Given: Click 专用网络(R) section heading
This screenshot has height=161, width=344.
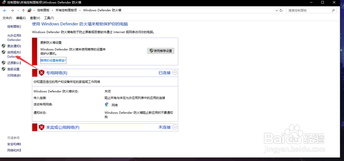Looking at the screenshot, I should pyautogui.click(x=57, y=73).
